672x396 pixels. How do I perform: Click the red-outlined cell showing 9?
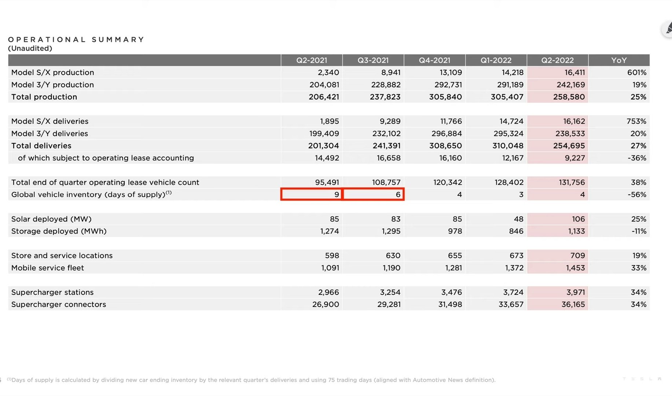[x=311, y=194]
